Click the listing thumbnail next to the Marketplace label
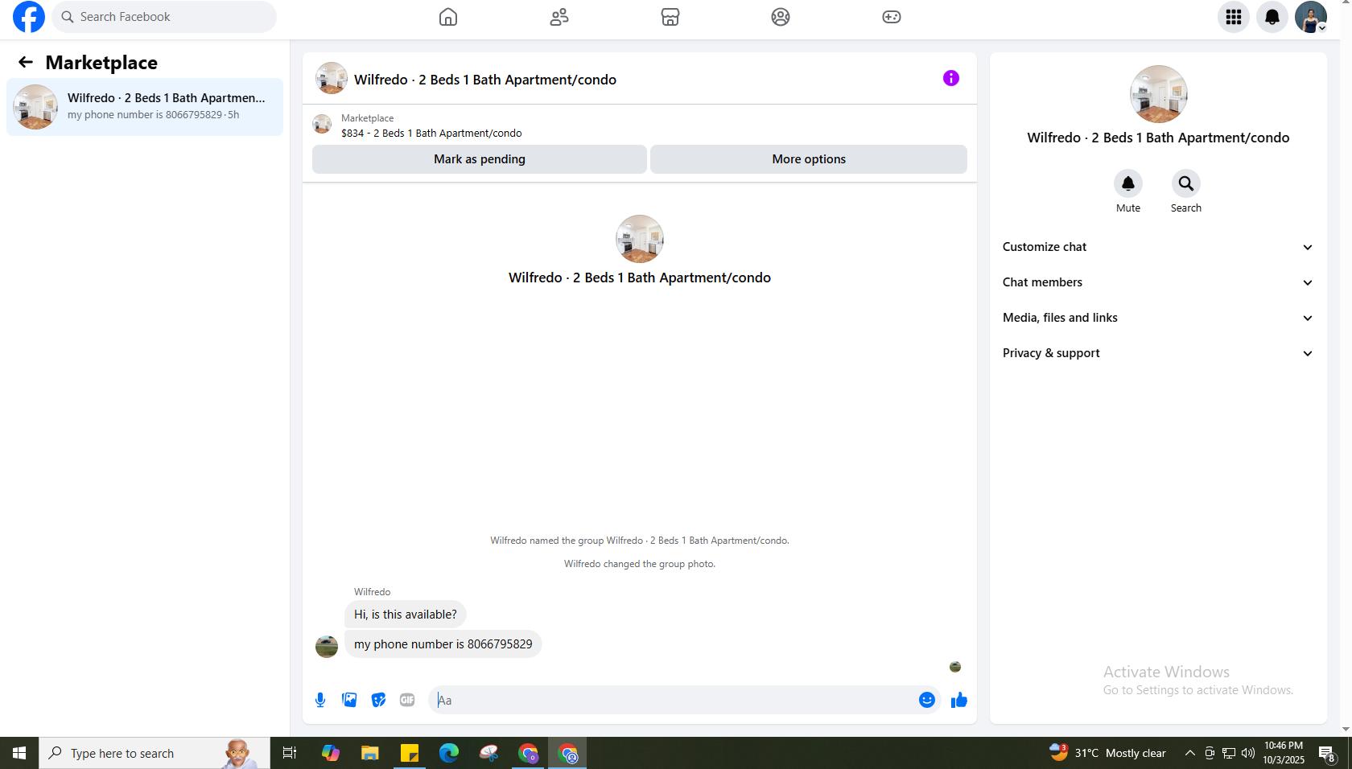The image size is (1352, 769). (322, 124)
